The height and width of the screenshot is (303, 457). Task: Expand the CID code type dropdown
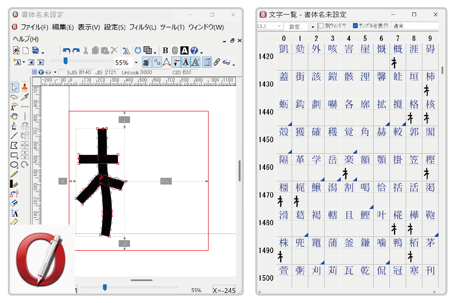tap(279, 26)
